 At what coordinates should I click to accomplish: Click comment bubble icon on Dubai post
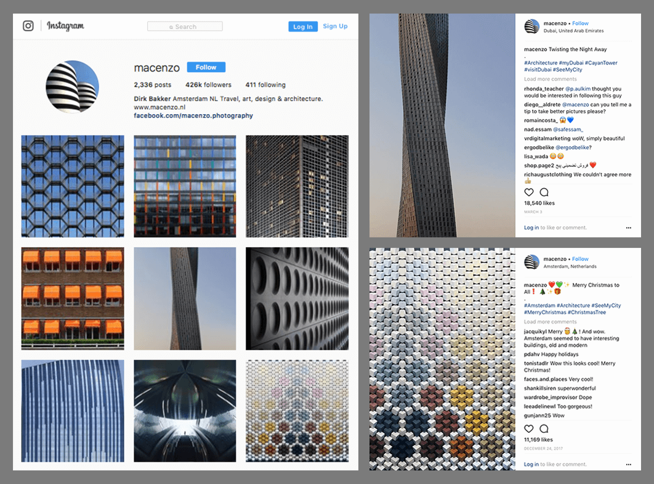[x=544, y=192]
